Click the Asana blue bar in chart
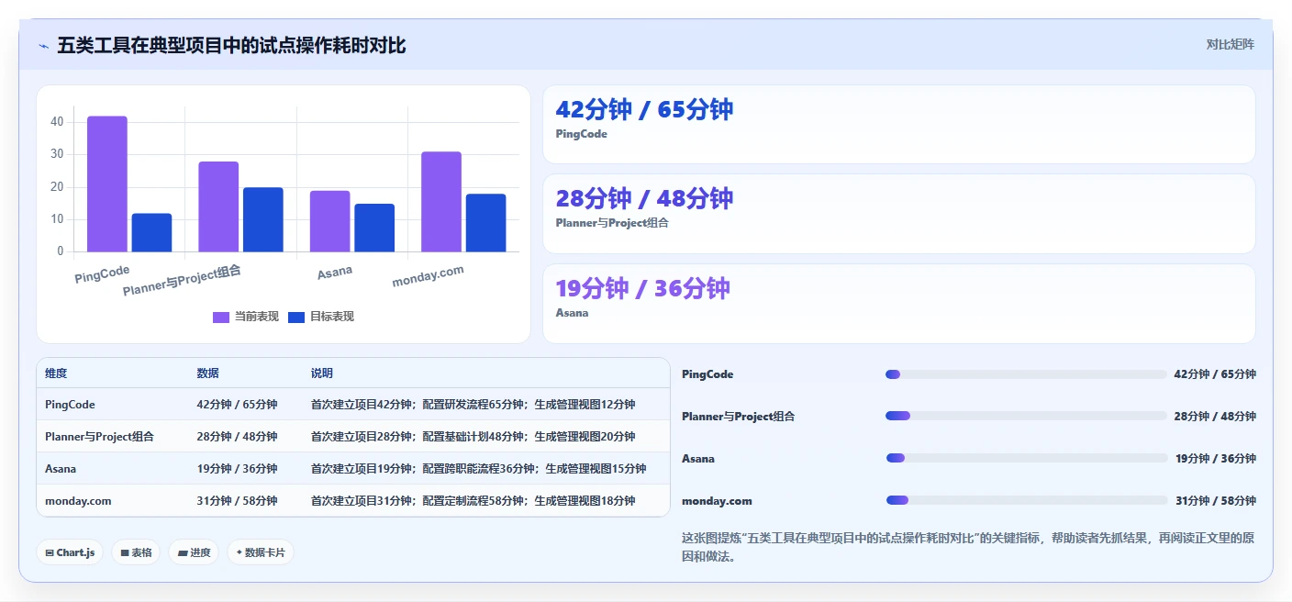 [374, 228]
